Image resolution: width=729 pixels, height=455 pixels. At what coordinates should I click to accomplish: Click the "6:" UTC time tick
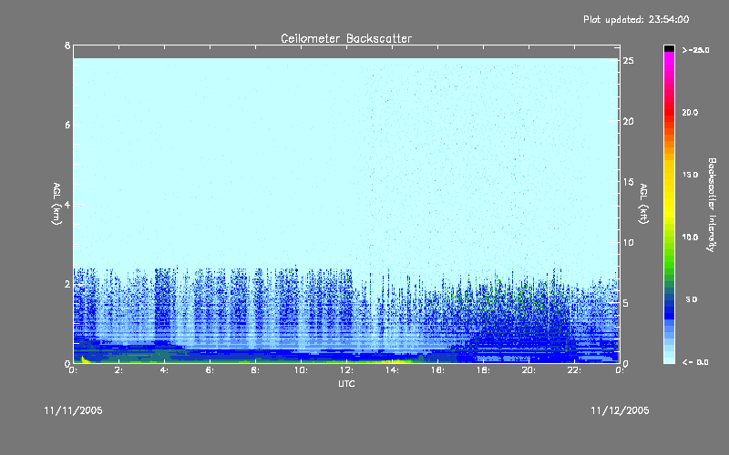210,370
